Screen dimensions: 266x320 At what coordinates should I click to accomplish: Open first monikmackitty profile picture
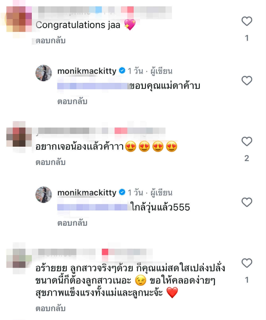(44, 73)
